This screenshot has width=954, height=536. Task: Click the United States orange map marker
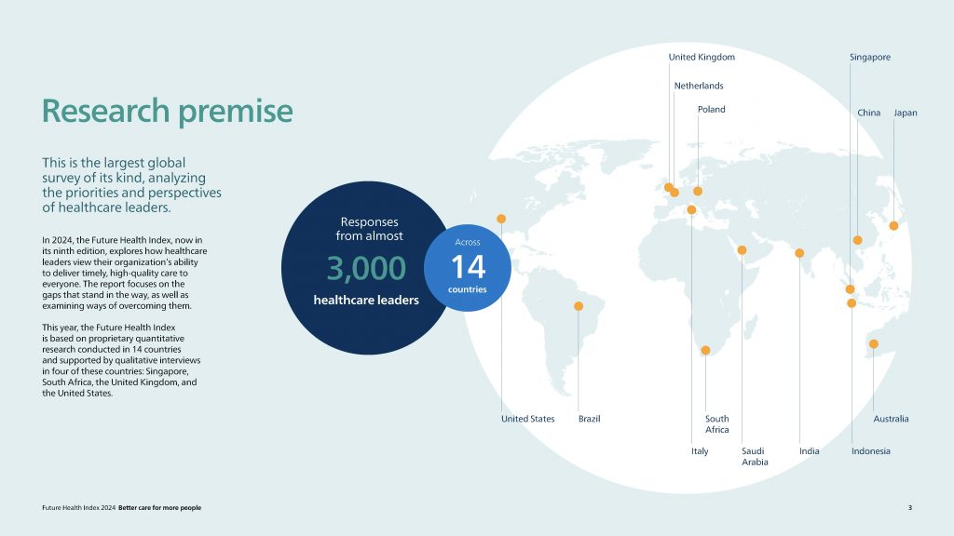pyautogui.click(x=501, y=220)
